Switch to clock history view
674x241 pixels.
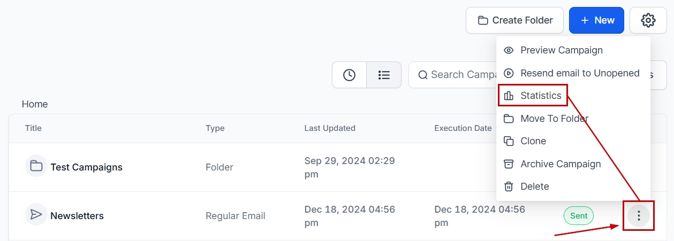tap(349, 75)
